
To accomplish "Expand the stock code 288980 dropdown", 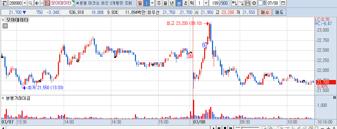I will (25, 3).
